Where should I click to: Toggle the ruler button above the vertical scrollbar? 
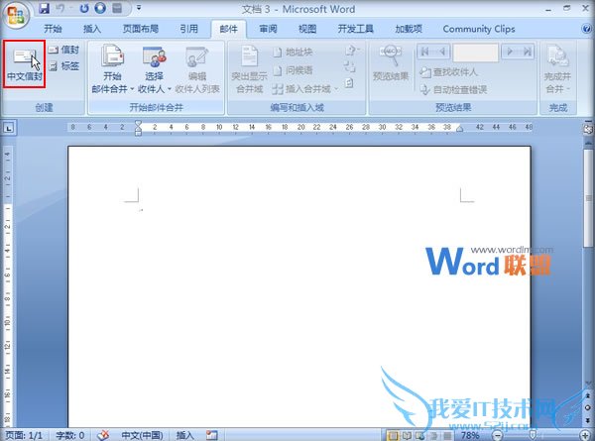pyautogui.click(x=588, y=129)
